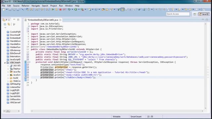Click the editor horizontal scrollbar

point(117,111)
